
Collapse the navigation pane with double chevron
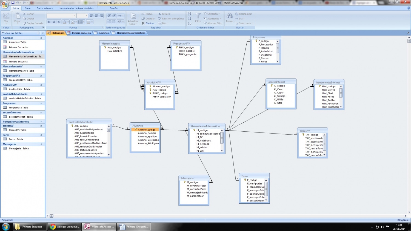pos(42,33)
